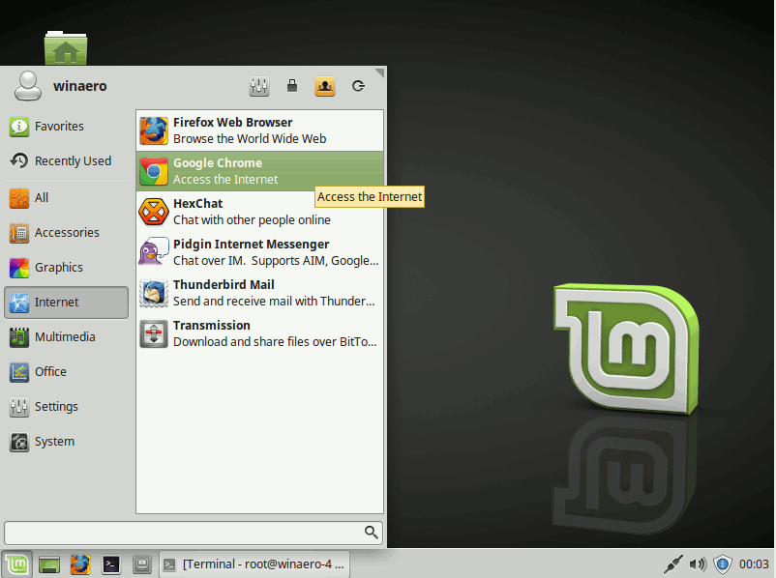Click the magnifier icon in the search box

tap(372, 532)
